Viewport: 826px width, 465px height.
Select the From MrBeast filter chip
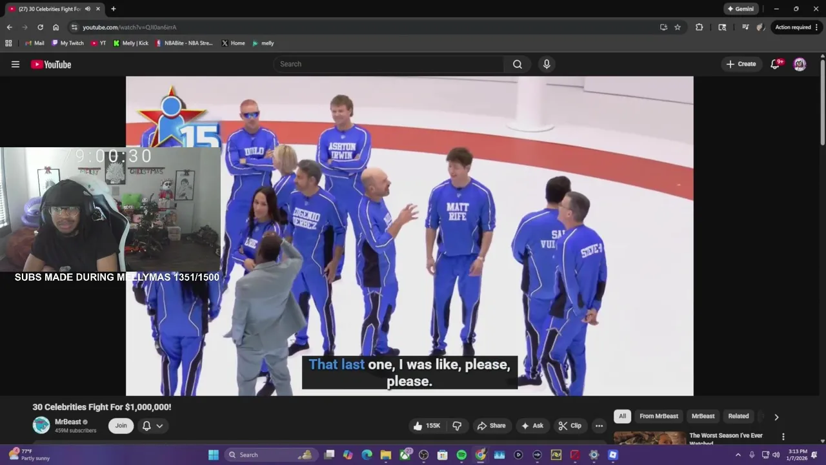point(659,416)
